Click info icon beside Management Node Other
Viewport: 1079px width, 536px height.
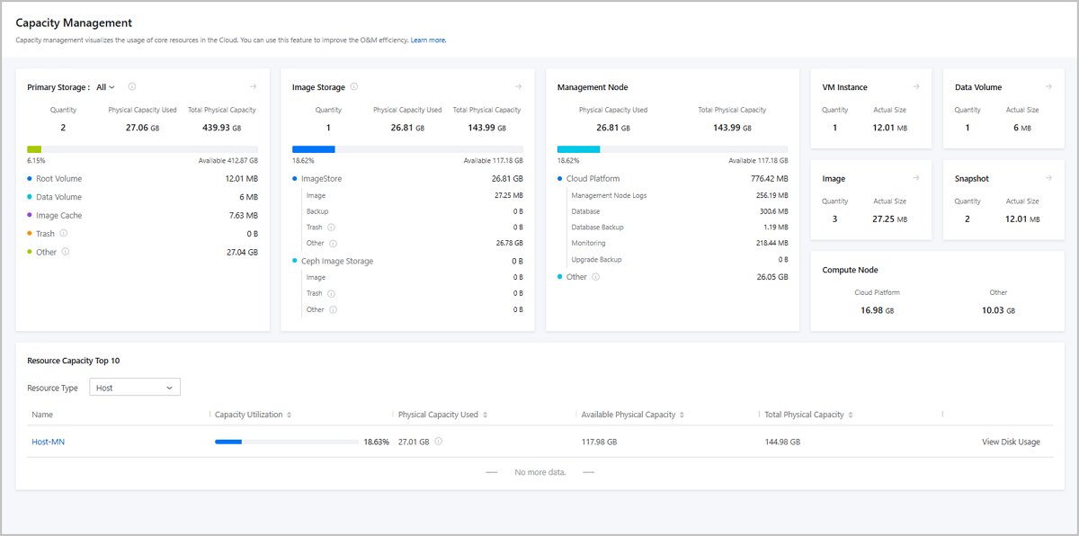coord(595,277)
